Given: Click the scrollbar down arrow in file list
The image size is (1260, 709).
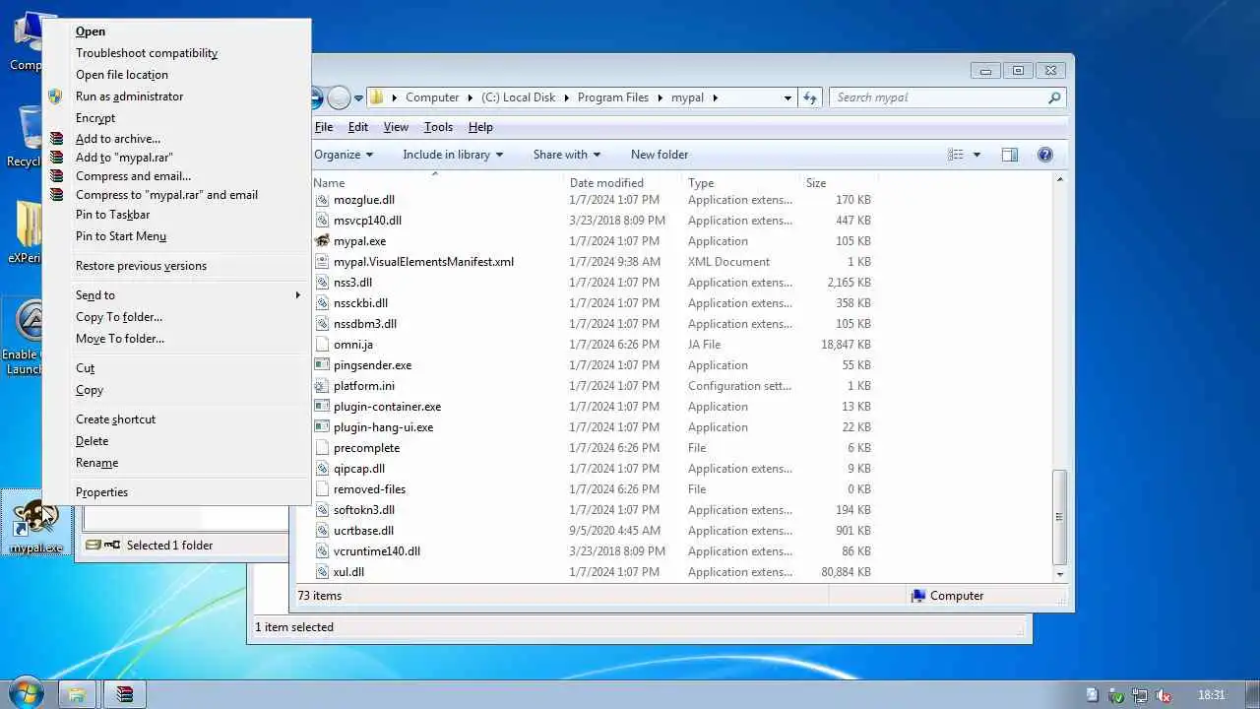Looking at the screenshot, I should pyautogui.click(x=1059, y=574).
